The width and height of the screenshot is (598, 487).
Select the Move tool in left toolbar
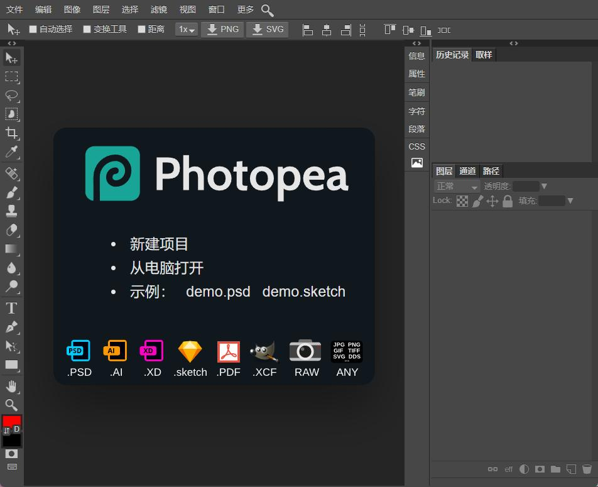[11, 58]
